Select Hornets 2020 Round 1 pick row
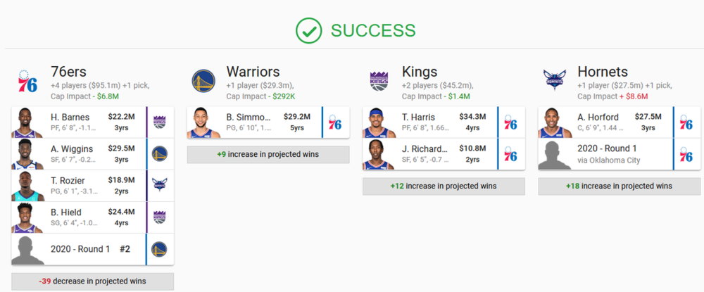The width and height of the screenshot is (704, 292). pos(605,154)
